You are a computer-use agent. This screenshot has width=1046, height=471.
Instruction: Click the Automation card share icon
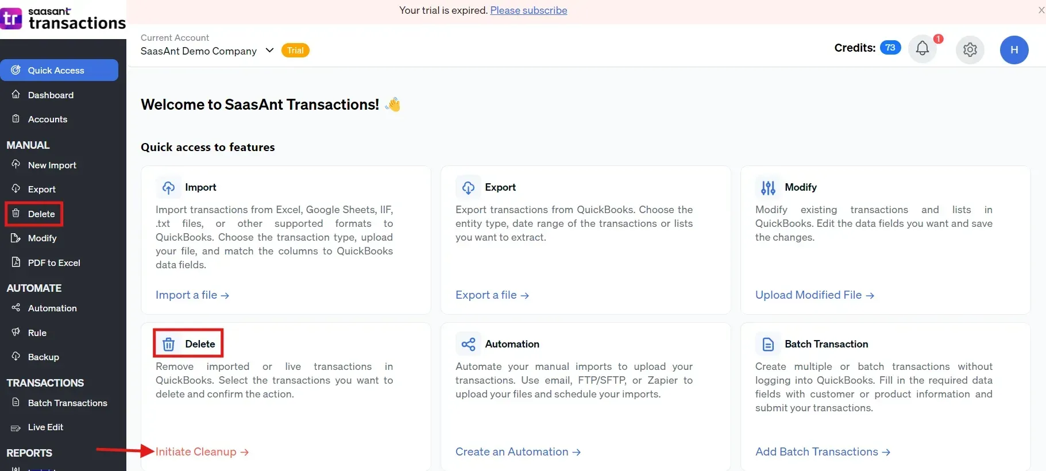pyautogui.click(x=468, y=344)
